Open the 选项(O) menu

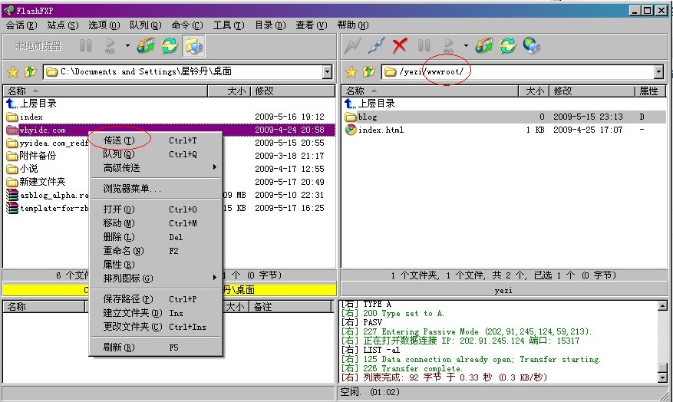(104, 25)
